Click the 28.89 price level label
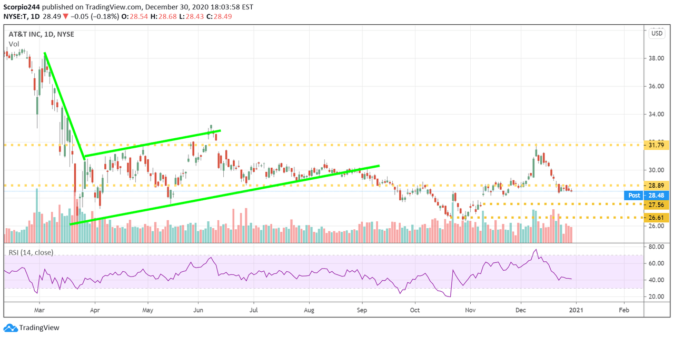Viewport: 674px width, 338px height. (657, 186)
